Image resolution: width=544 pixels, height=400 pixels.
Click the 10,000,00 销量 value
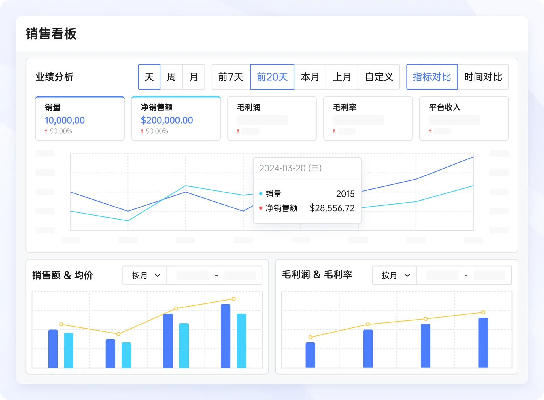click(65, 120)
